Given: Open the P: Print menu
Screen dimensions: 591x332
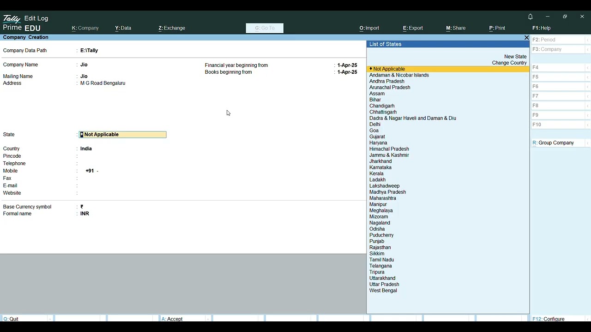Looking at the screenshot, I should [497, 28].
